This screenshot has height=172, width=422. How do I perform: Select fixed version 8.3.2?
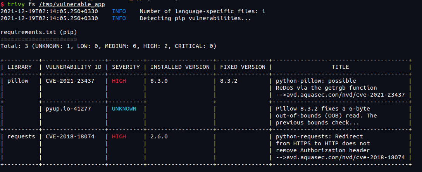[x=228, y=81]
